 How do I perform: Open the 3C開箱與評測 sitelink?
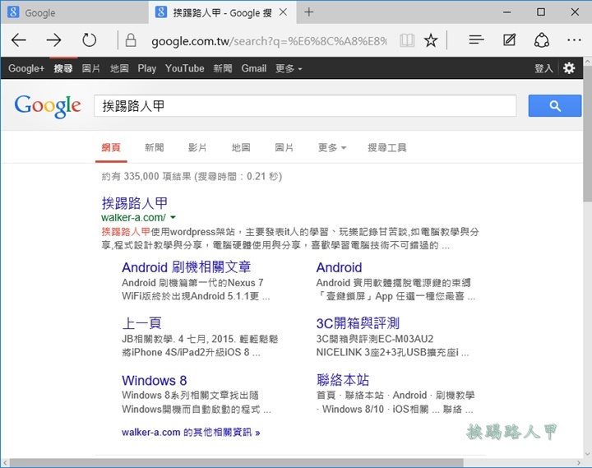coord(358,323)
